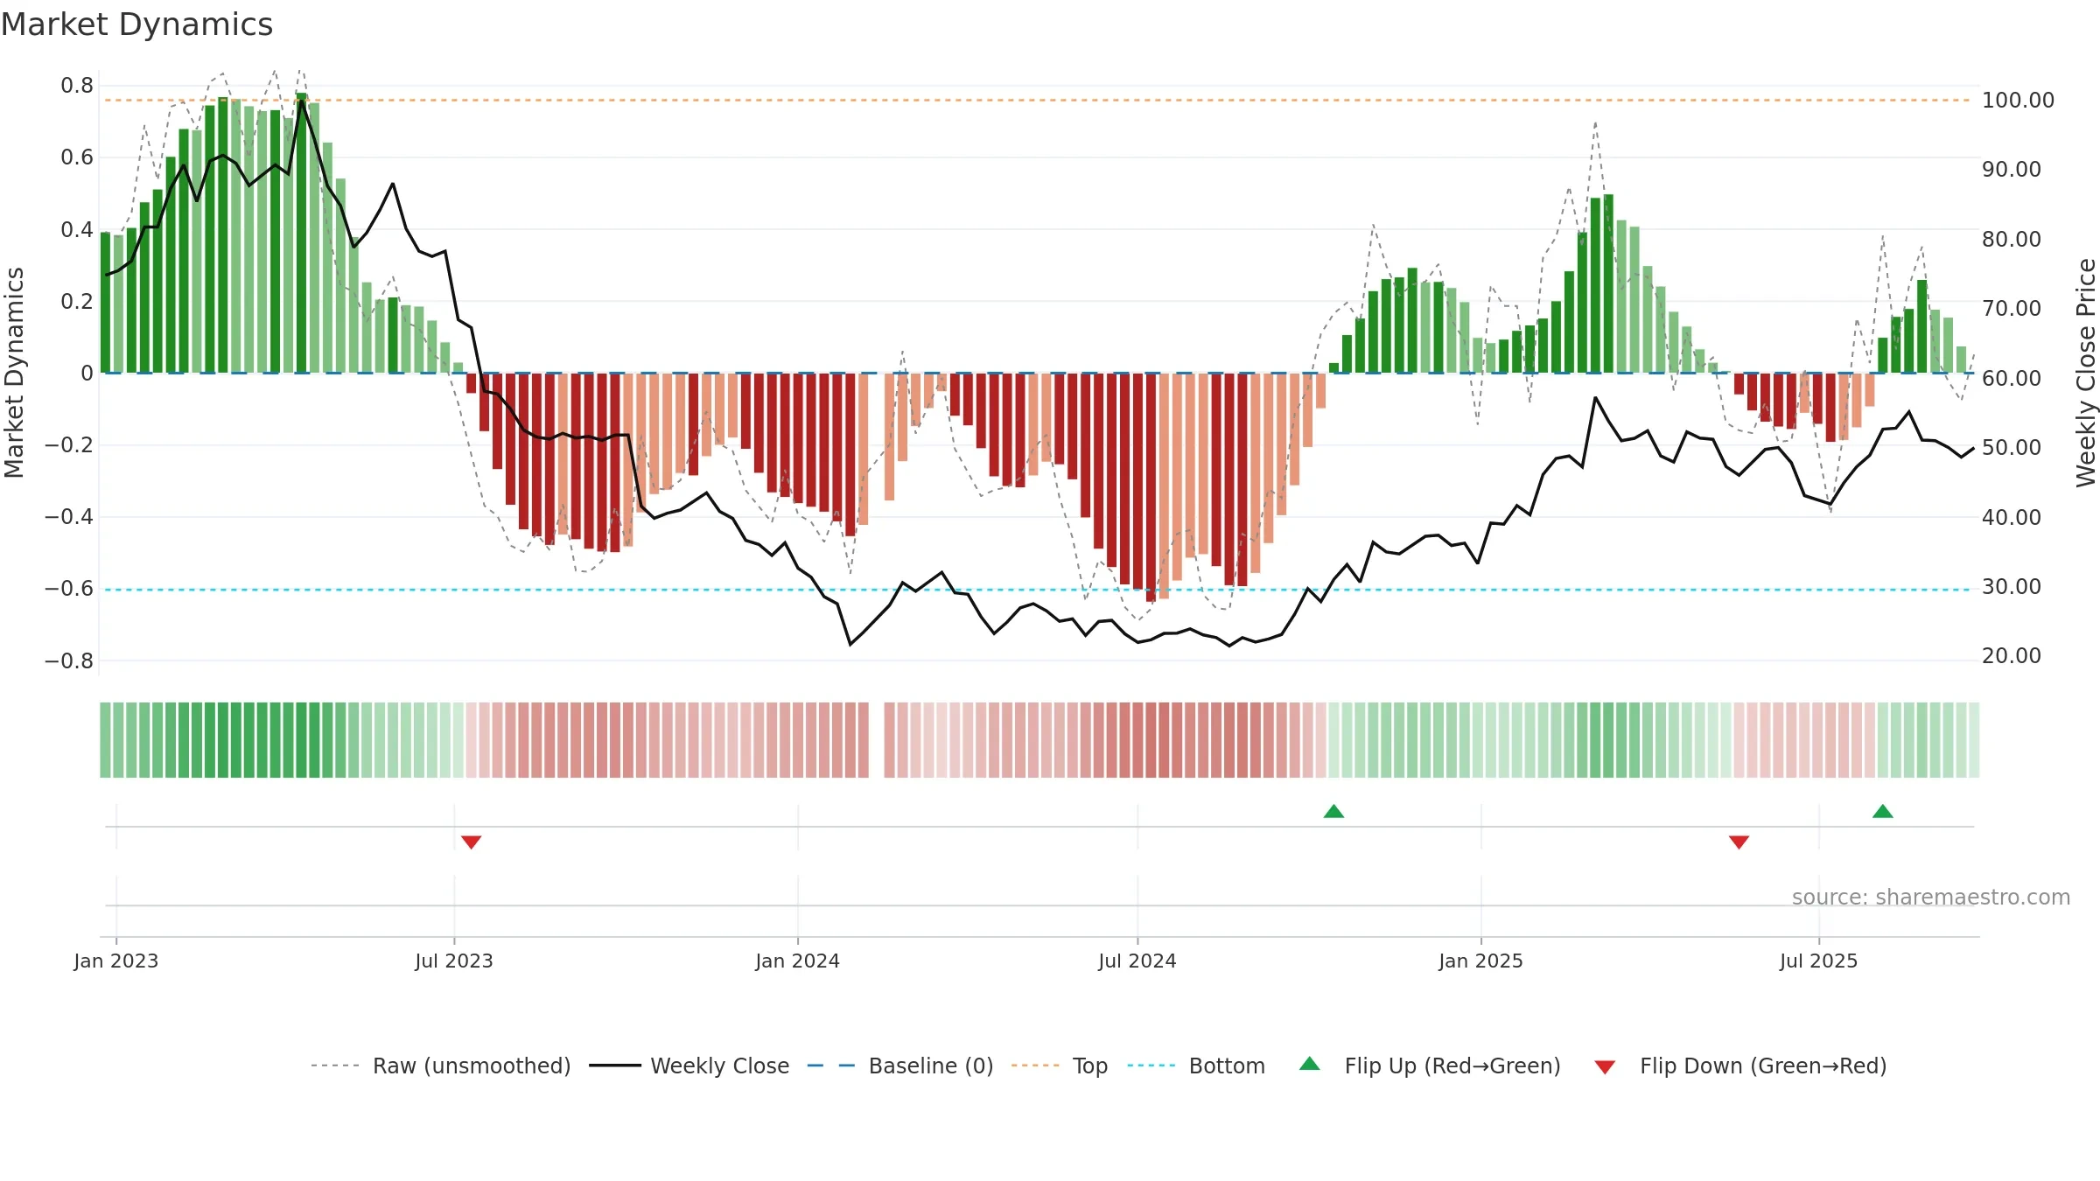
Task: Toggle the Weekly Close legend entry
Action: pos(689,1066)
